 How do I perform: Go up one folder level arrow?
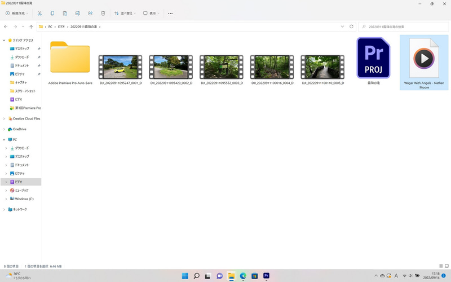[x=31, y=27]
